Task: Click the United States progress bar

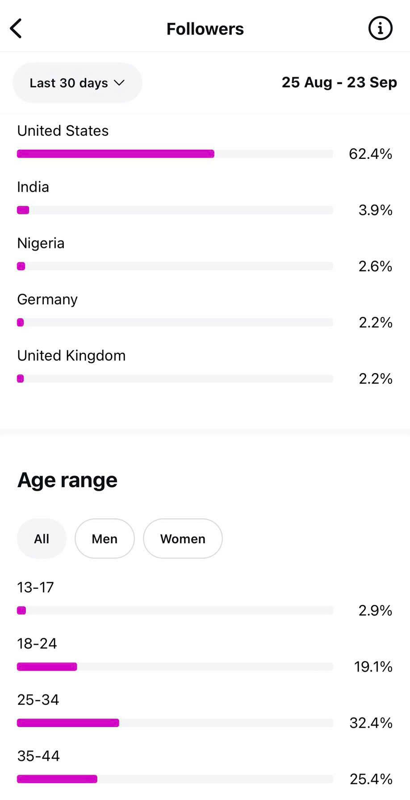Action: point(175,154)
